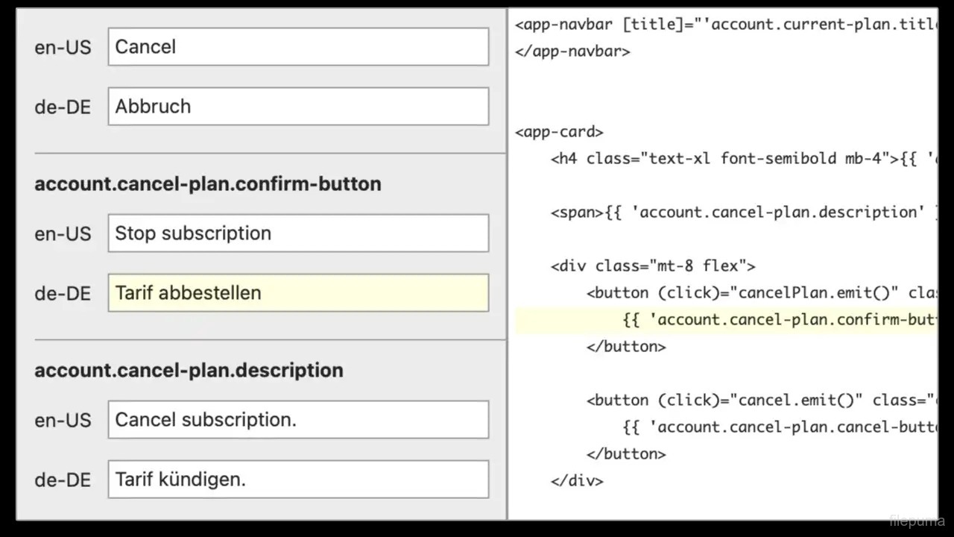
Task: Click the de-DE label beside "Tarif kündigen."
Action: 63,480
